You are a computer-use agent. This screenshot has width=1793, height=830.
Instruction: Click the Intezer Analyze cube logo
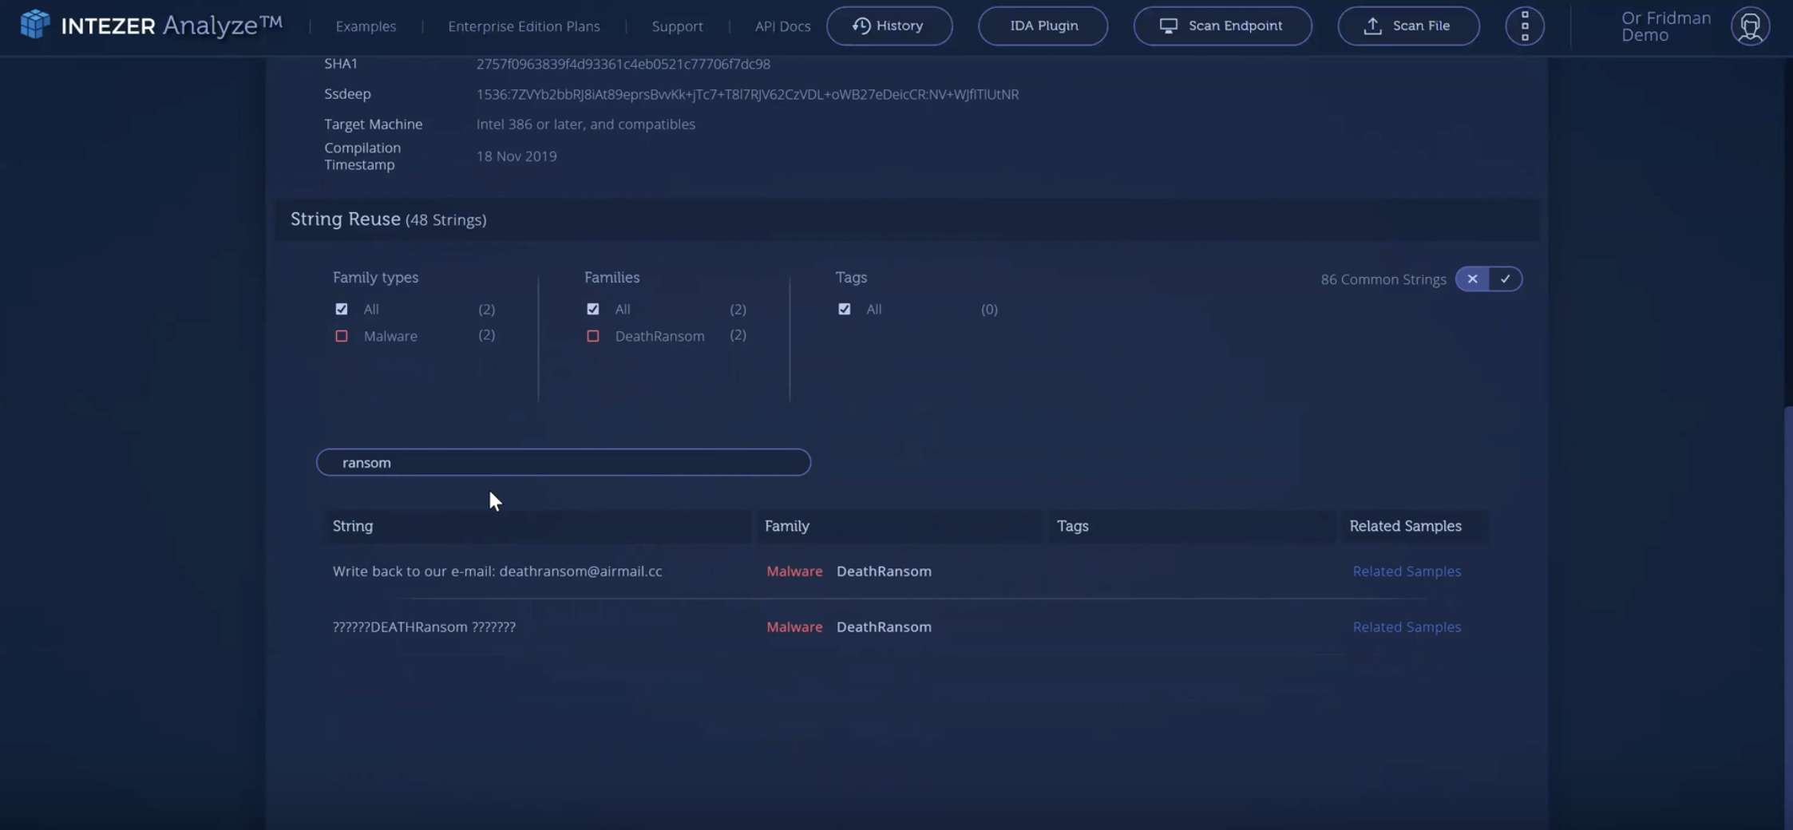pyautogui.click(x=34, y=24)
